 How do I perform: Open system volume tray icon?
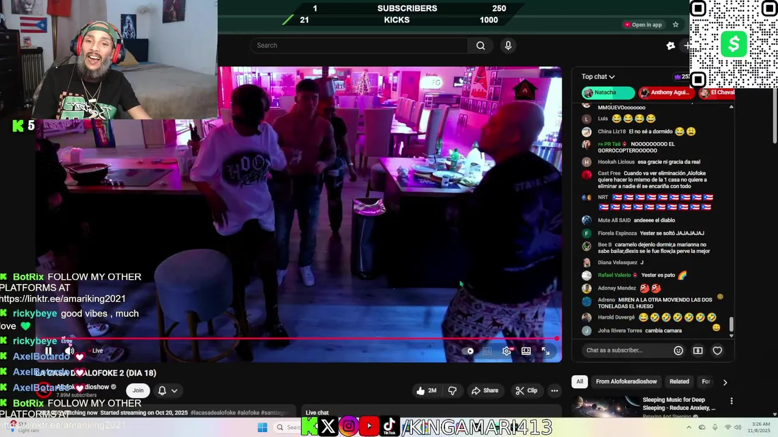pyautogui.click(x=738, y=427)
